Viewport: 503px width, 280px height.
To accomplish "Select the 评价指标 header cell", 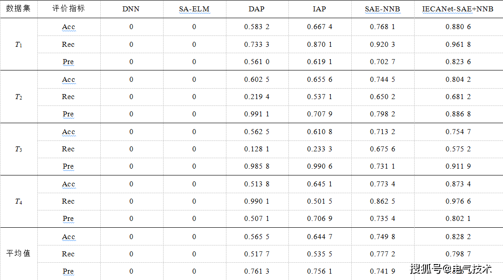I will pos(68,9).
